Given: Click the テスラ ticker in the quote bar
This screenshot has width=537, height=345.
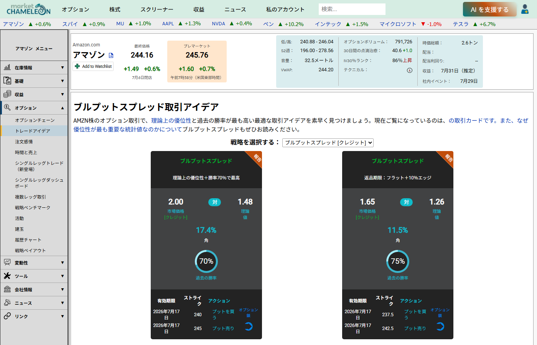Looking at the screenshot, I should pyautogui.click(x=461, y=24).
